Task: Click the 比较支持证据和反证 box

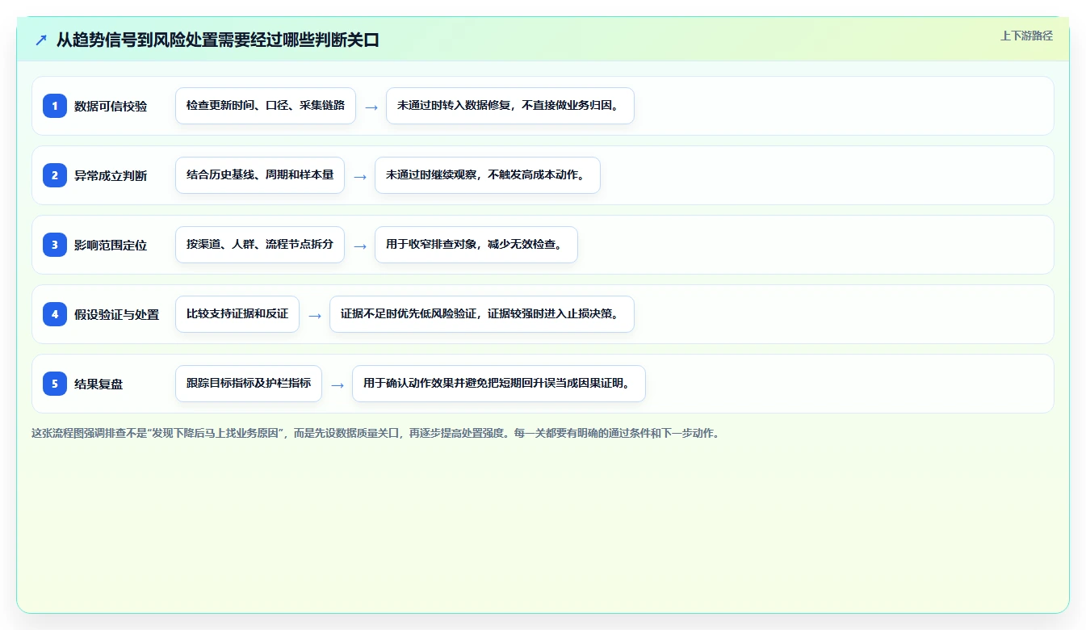Action: point(237,314)
